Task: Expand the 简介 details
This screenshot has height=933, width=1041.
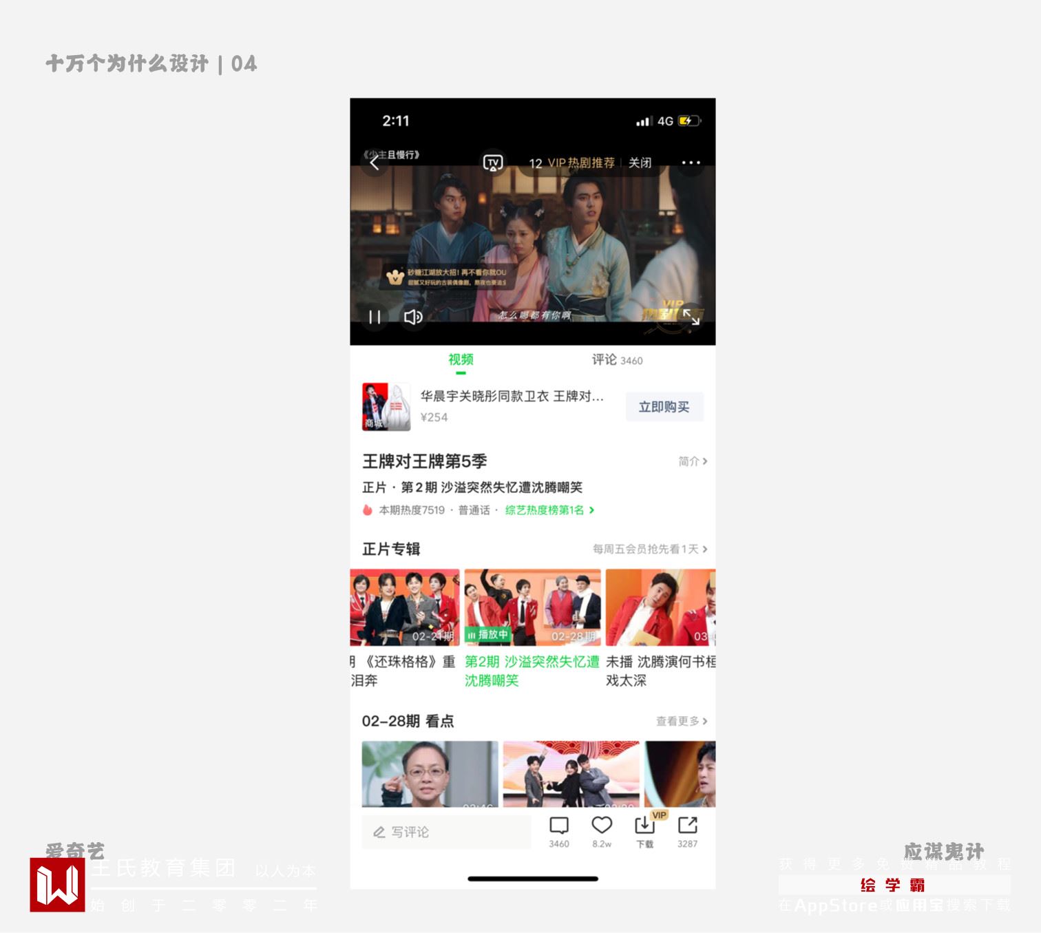Action: 693,461
